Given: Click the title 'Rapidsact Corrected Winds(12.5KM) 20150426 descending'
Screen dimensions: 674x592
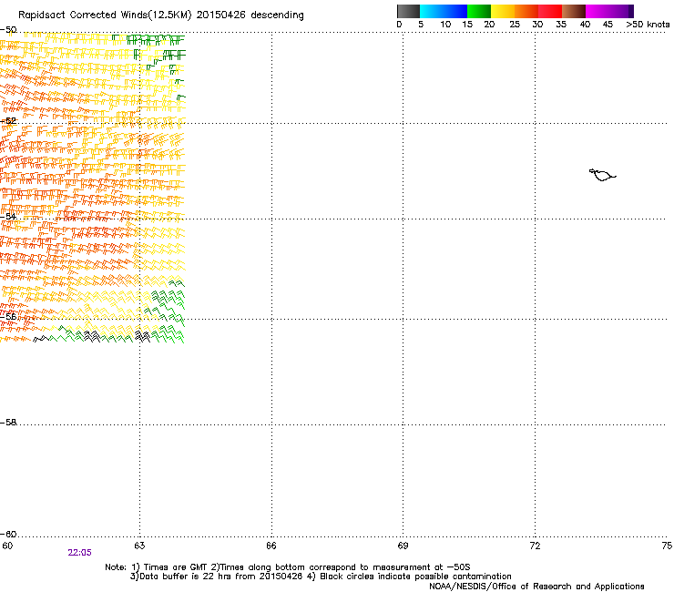Looking at the screenshot, I should click(161, 15).
